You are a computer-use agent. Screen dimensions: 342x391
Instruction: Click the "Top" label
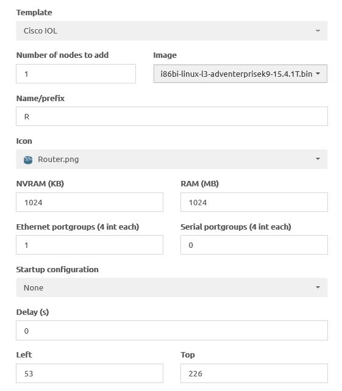pyautogui.click(x=188, y=355)
